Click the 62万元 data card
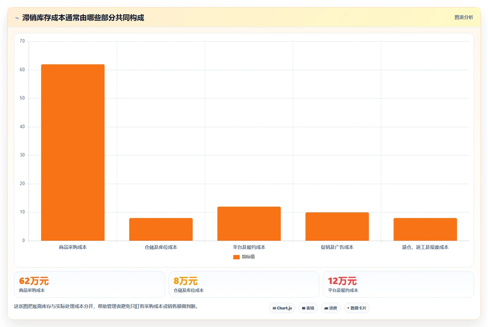This screenshot has height=327, width=488. click(90, 284)
